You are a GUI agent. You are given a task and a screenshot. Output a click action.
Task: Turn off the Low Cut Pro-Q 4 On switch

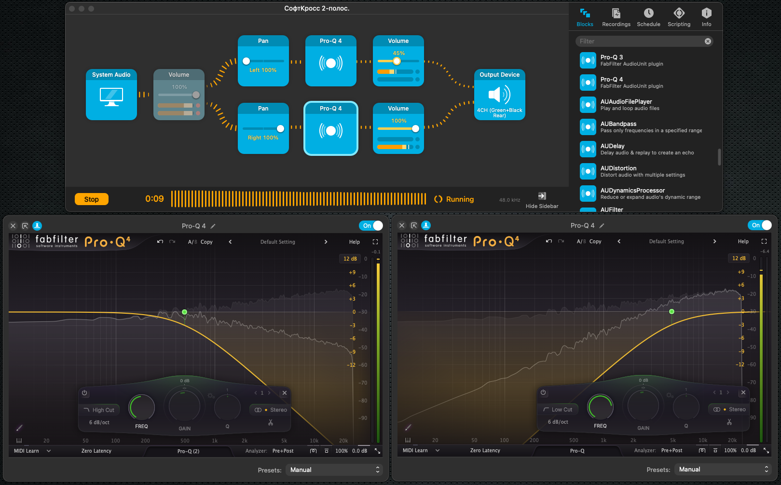(x=760, y=225)
